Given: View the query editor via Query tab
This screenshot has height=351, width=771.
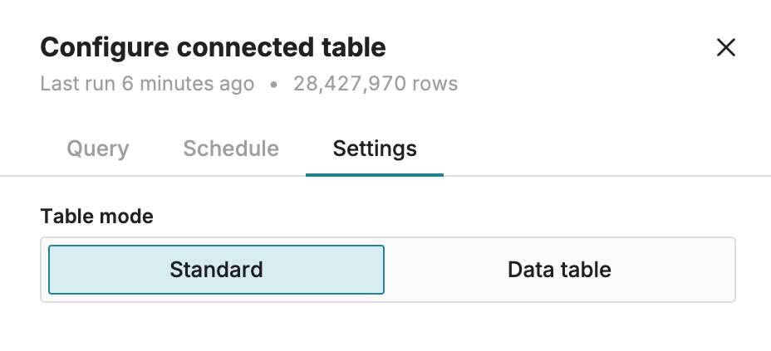Looking at the screenshot, I should [98, 149].
